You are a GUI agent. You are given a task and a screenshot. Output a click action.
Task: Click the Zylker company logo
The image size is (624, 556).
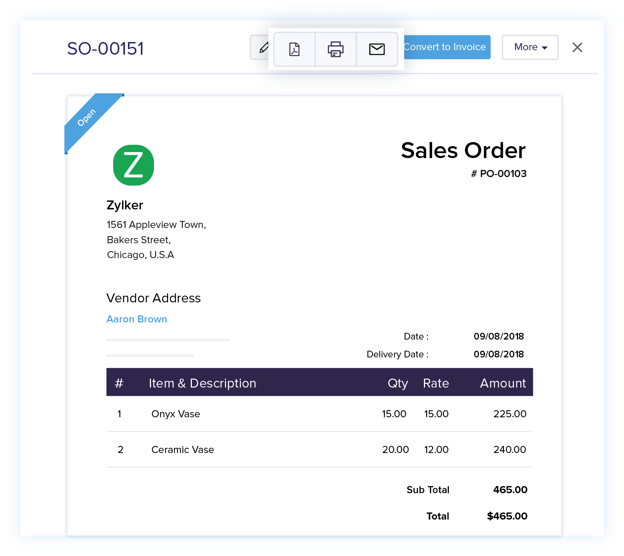coord(134,165)
